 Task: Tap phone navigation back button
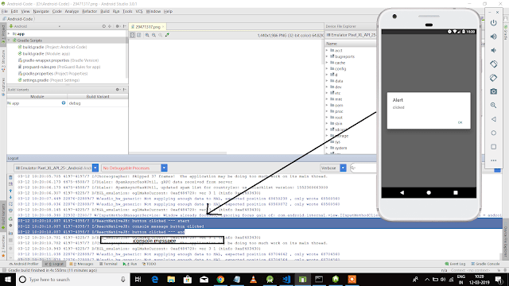[x=402, y=192]
